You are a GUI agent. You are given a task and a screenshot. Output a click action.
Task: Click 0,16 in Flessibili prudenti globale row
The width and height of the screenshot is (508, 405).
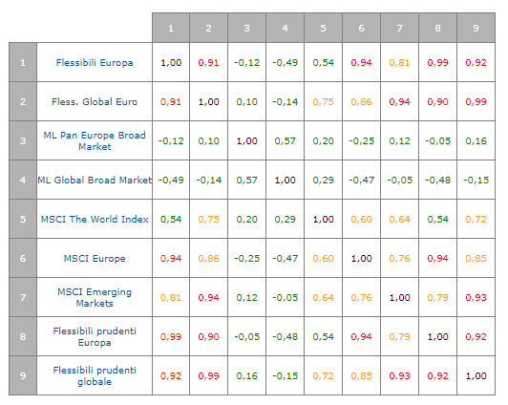coord(247,375)
